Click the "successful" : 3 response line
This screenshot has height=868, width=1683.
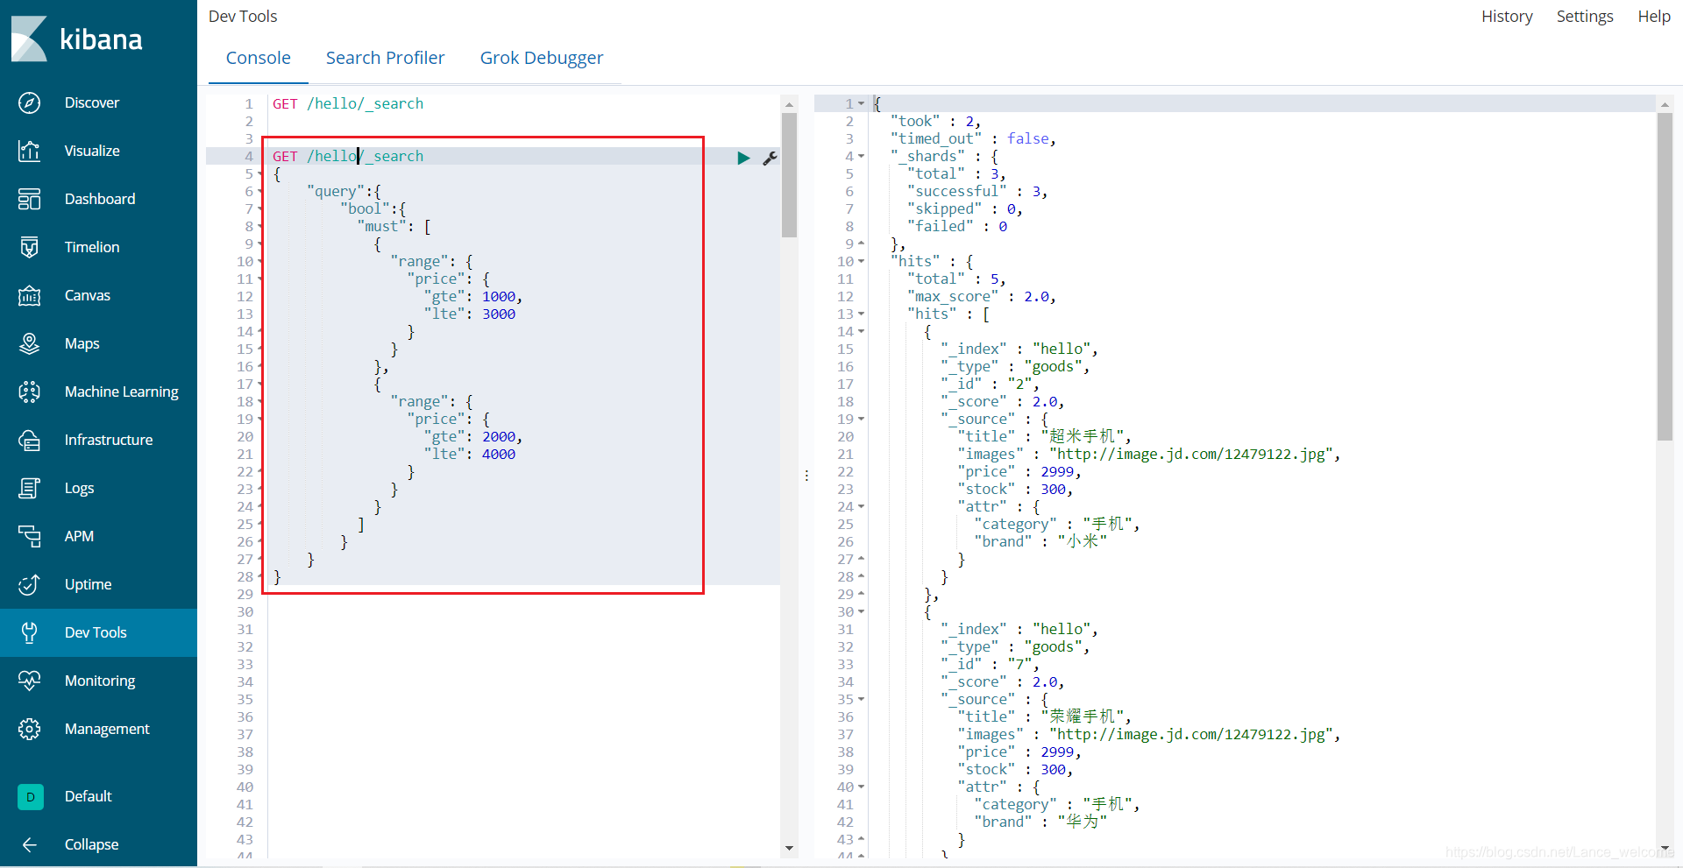click(977, 191)
